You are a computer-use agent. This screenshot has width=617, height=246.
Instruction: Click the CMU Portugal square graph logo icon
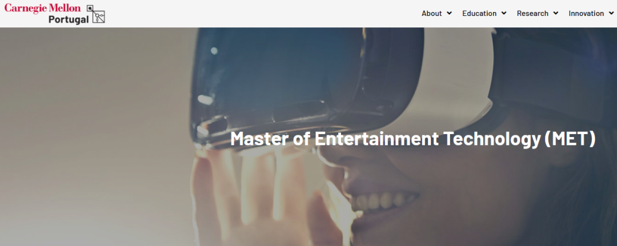coord(95,14)
